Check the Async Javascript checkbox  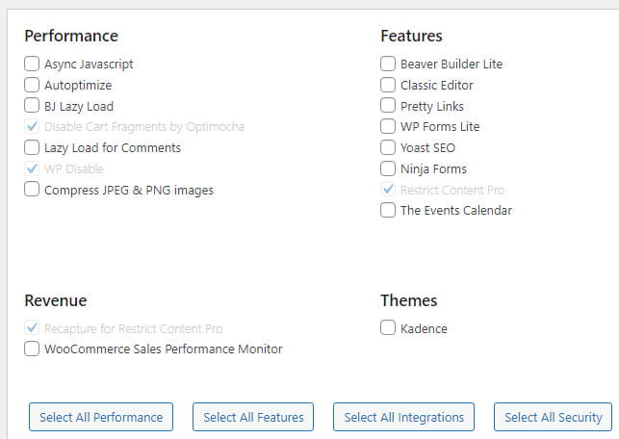[33, 65]
